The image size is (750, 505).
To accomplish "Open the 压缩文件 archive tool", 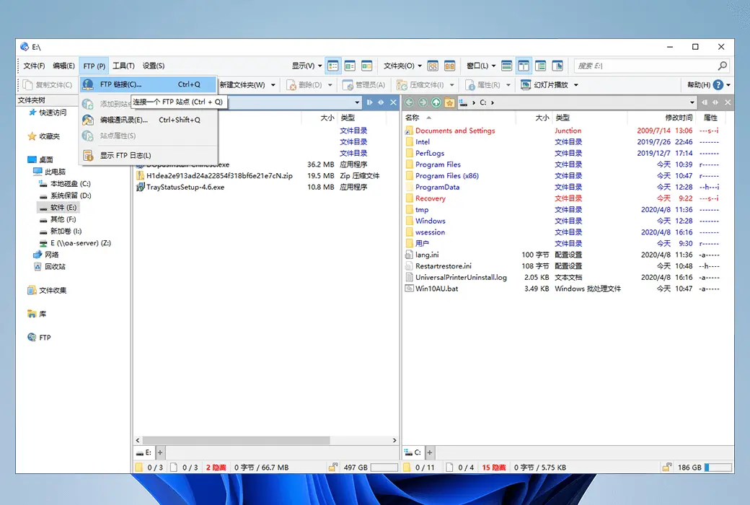I will point(418,84).
